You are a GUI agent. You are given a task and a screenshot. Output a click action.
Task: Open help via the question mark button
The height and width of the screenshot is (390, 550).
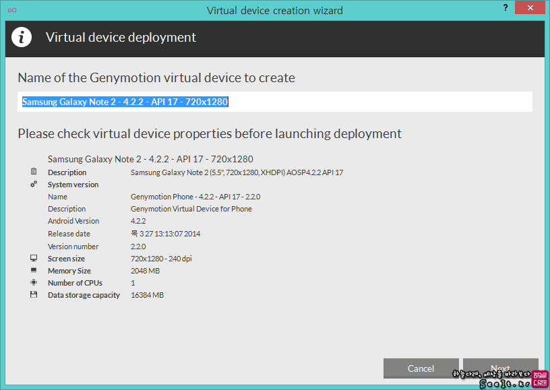506,7
